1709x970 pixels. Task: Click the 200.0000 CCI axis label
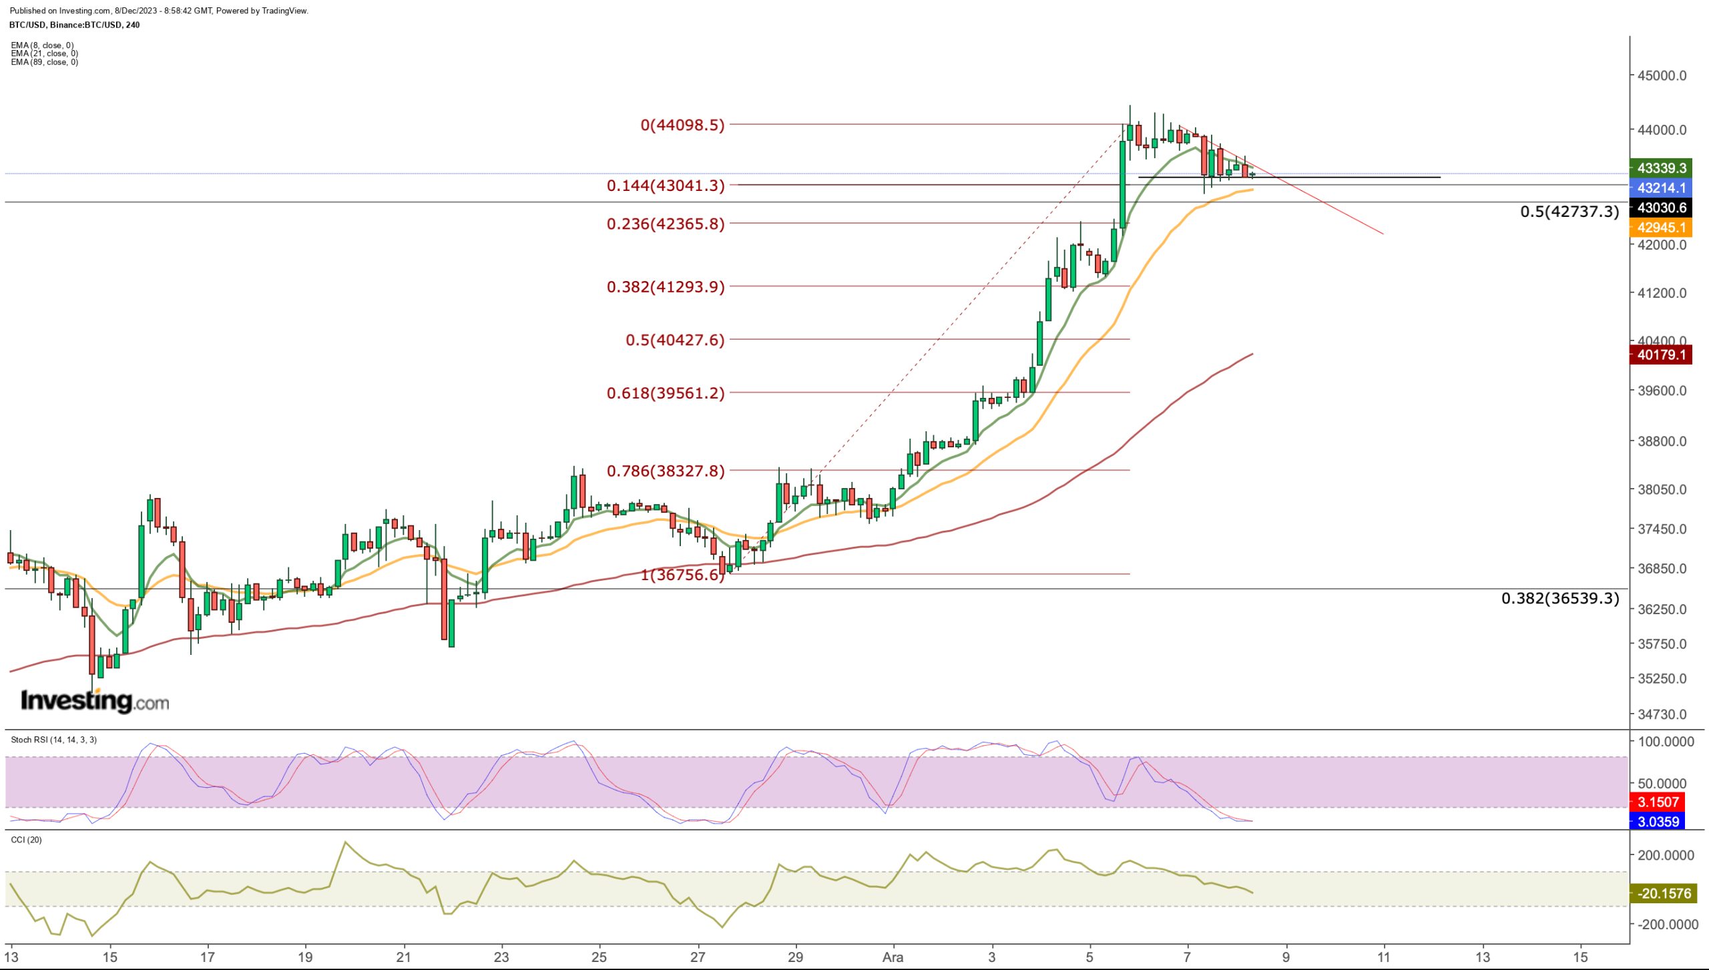coord(1666,856)
